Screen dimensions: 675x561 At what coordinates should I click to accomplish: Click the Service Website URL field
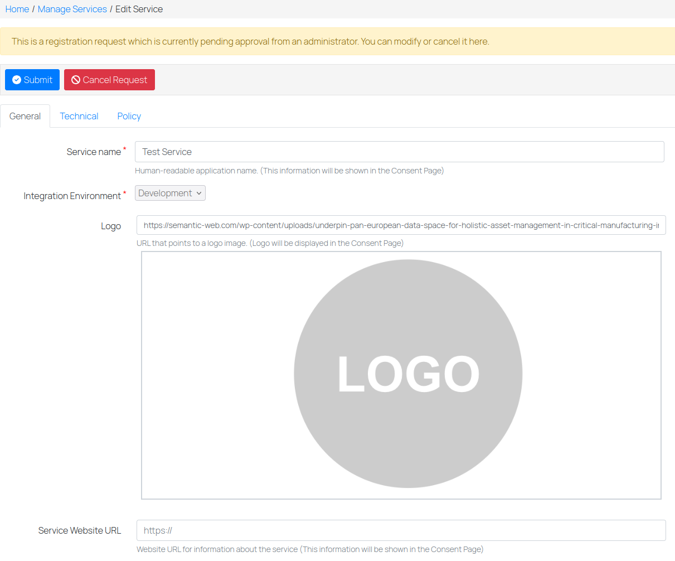(401, 530)
